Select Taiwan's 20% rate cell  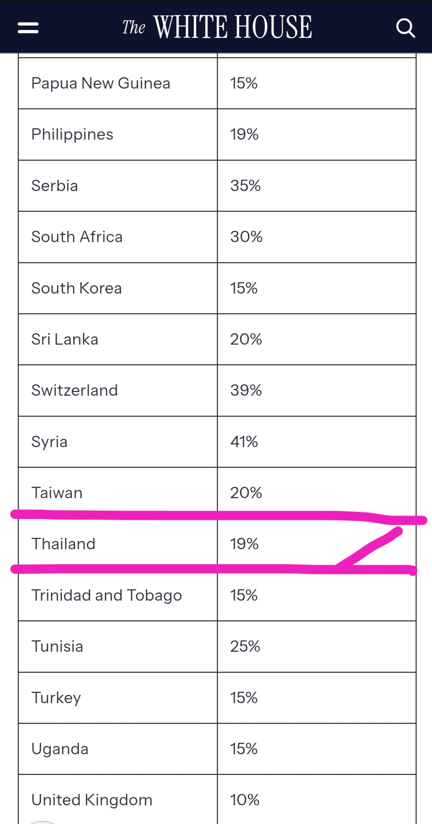pos(246,493)
